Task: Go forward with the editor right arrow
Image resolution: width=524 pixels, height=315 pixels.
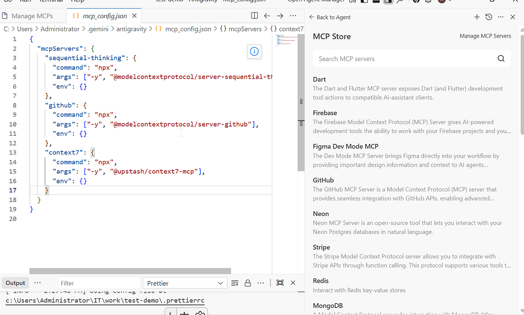Action: pyautogui.click(x=280, y=16)
